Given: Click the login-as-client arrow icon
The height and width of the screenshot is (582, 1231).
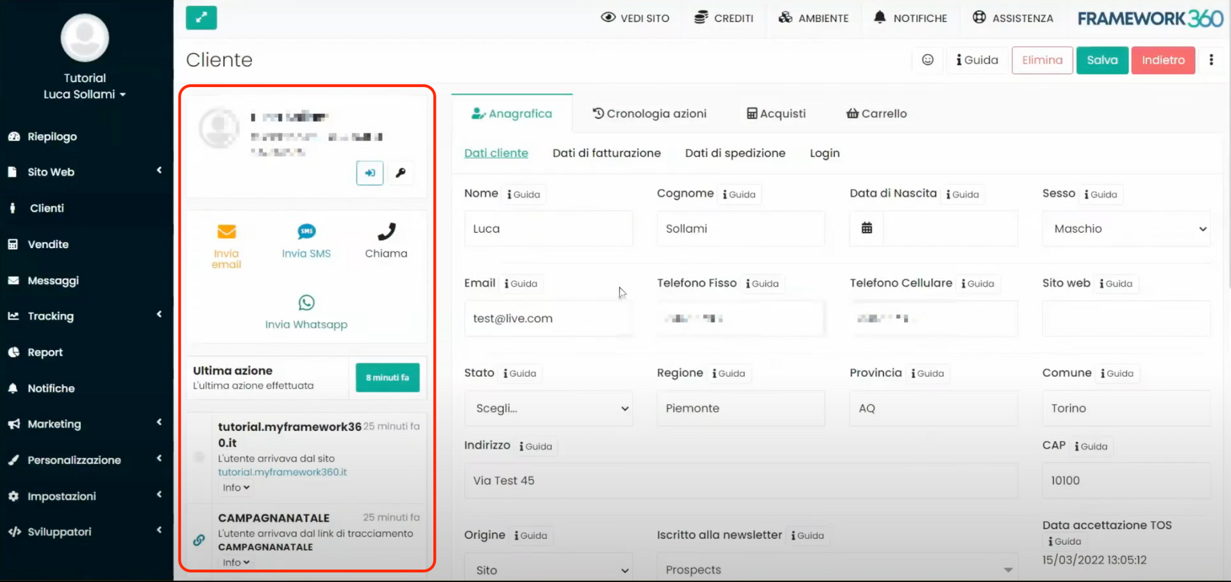Looking at the screenshot, I should [370, 172].
